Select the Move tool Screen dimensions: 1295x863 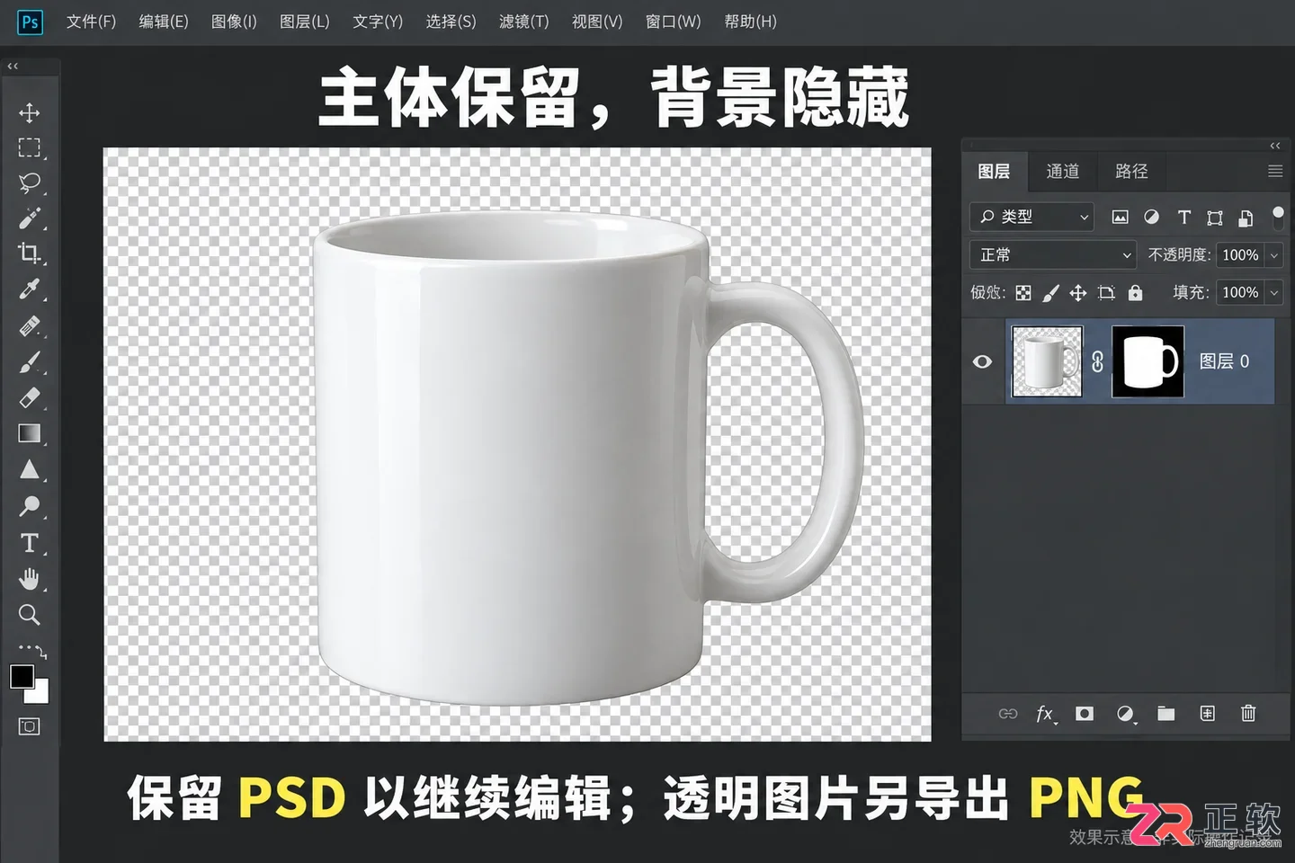pyautogui.click(x=29, y=112)
